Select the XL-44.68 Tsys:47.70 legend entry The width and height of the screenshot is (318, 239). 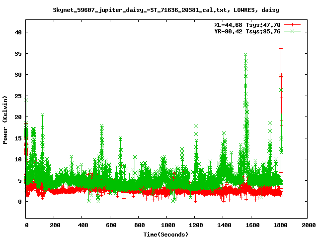(x=247, y=25)
